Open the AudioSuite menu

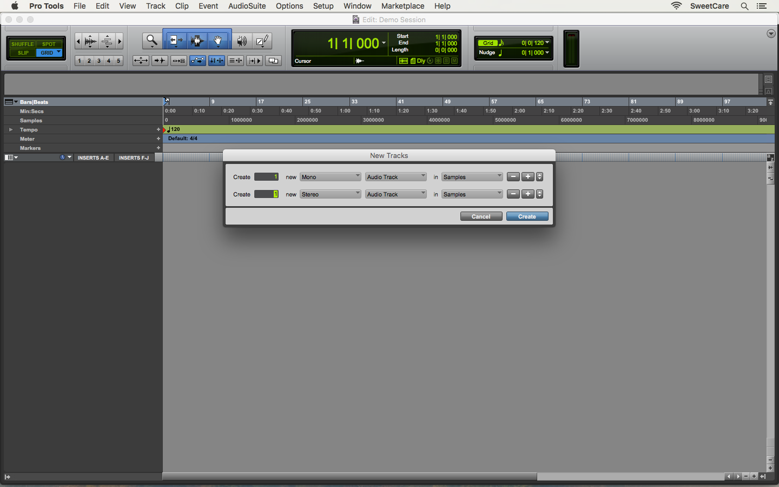point(247,6)
